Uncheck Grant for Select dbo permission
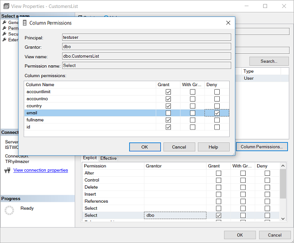The height and width of the screenshot is (243, 294). 218,216
